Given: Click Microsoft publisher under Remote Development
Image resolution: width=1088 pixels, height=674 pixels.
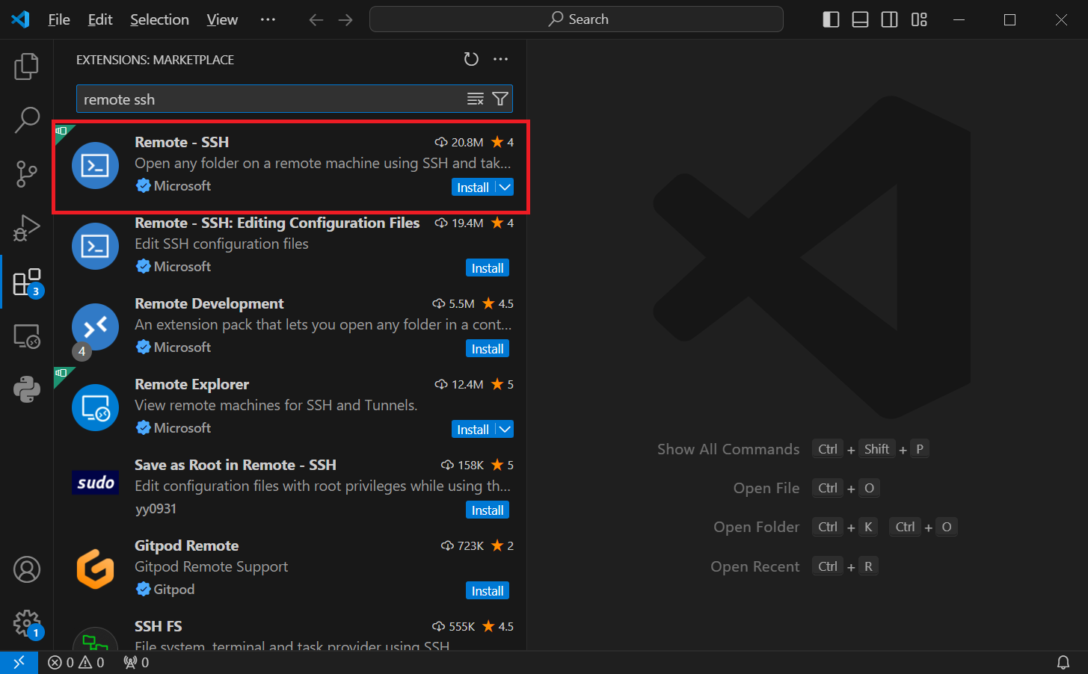Looking at the screenshot, I should point(182,347).
